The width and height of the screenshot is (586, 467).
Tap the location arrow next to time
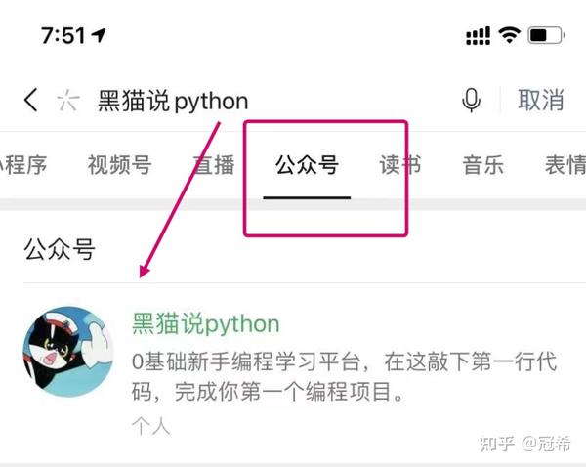[99, 36]
